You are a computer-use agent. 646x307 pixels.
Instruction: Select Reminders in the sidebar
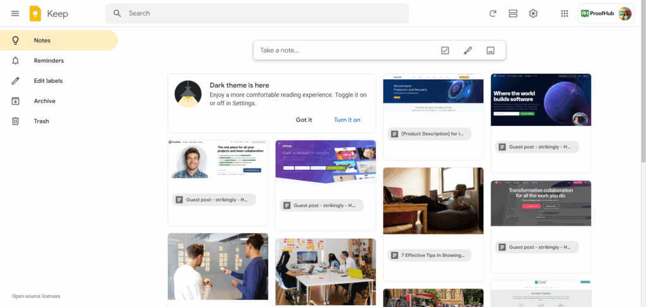click(59, 61)
